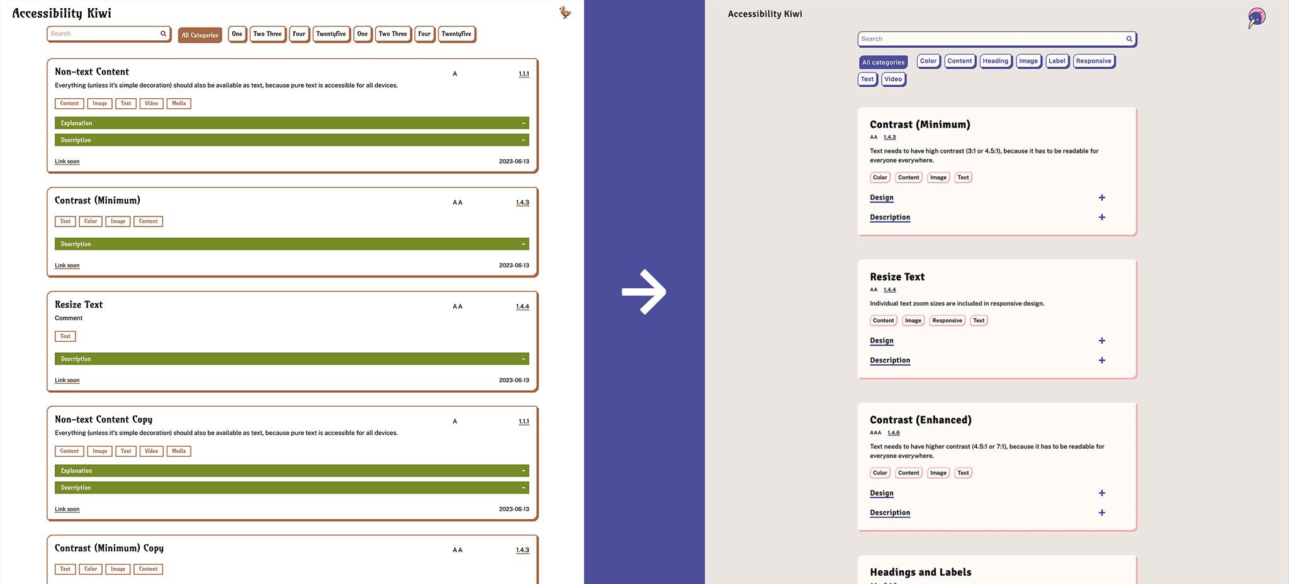1289x584 pixels.
Task: Click the round purple kiwi logo
Action: (x=1256, y=18)
